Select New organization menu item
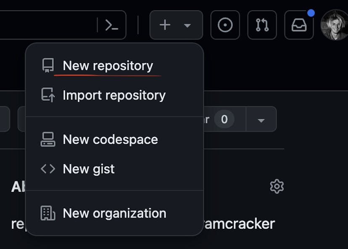 (114, 213)
